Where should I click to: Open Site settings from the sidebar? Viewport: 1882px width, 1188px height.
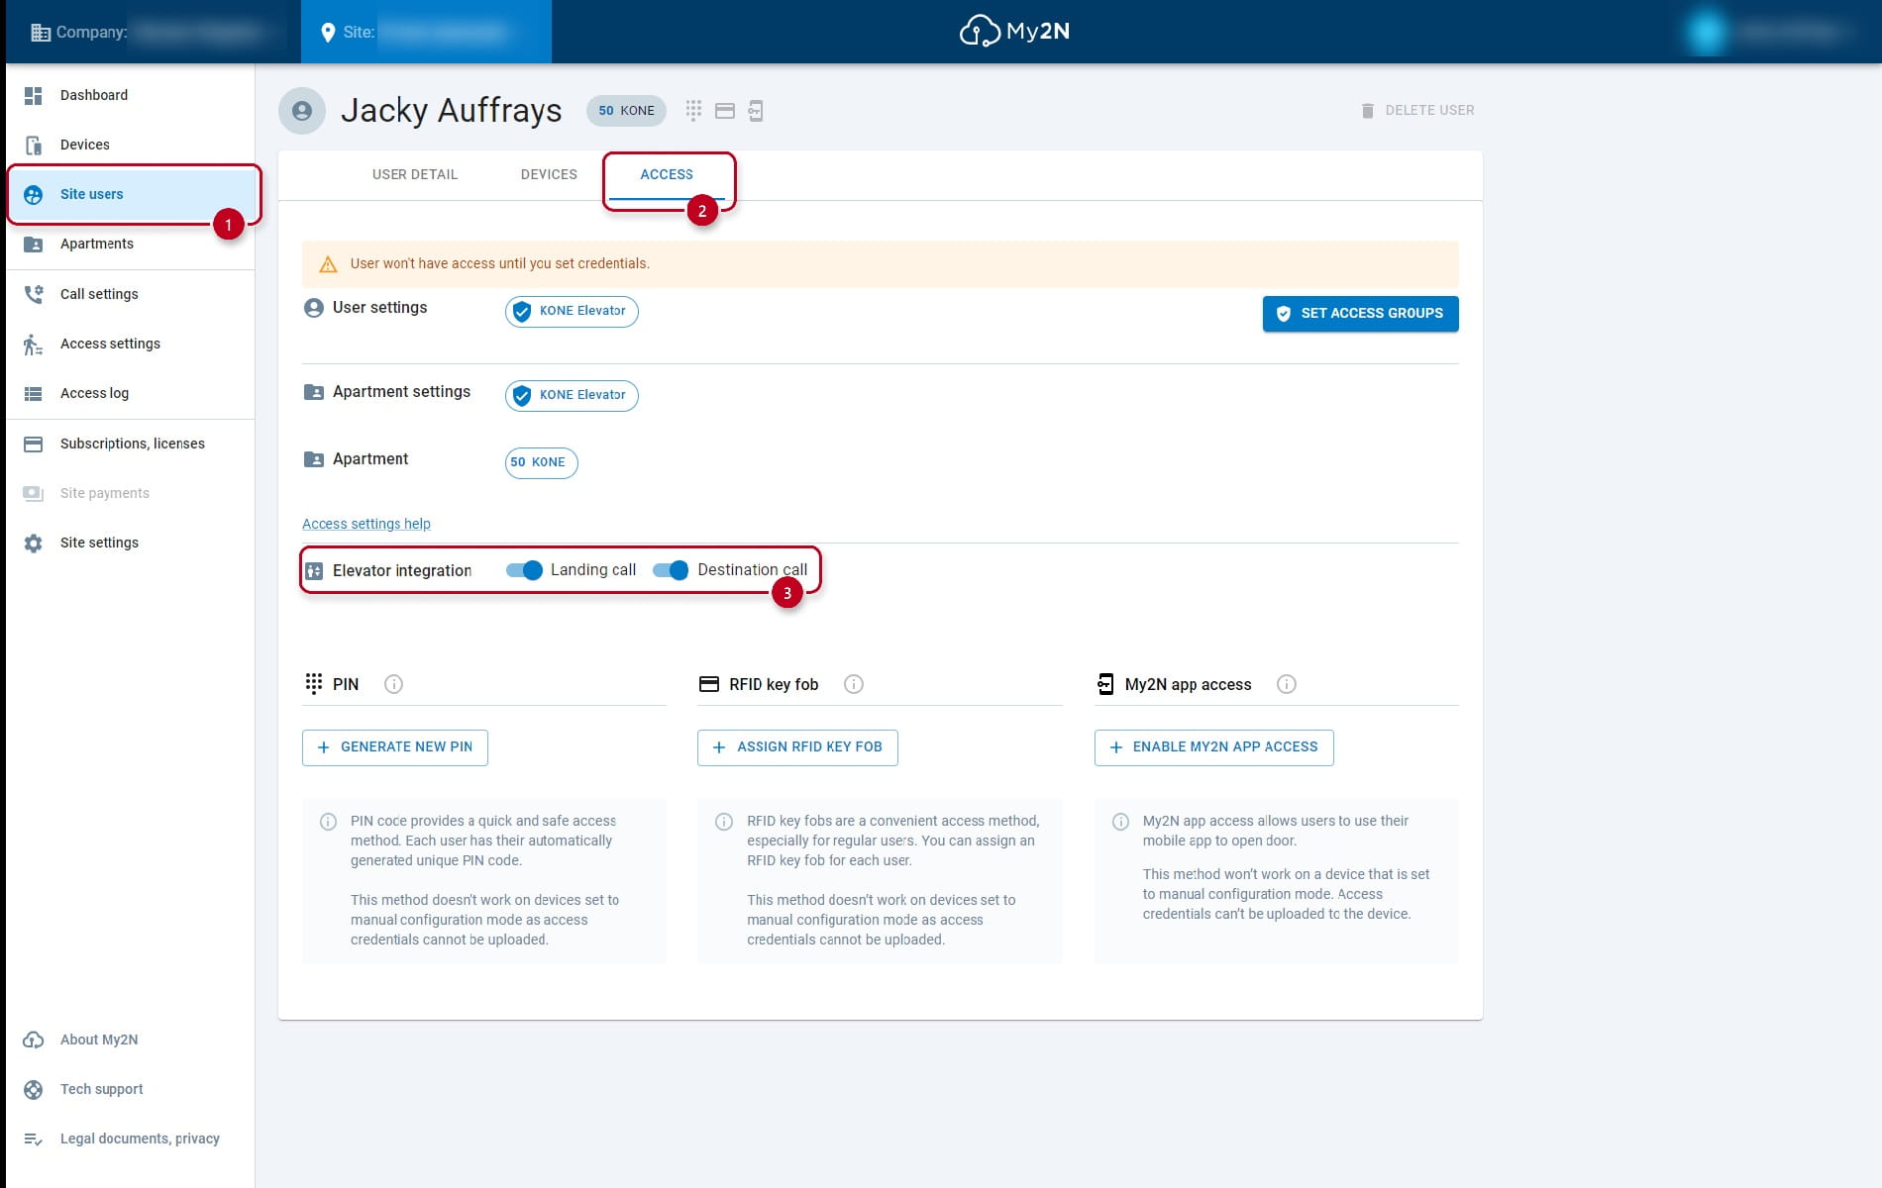[131, 543]
